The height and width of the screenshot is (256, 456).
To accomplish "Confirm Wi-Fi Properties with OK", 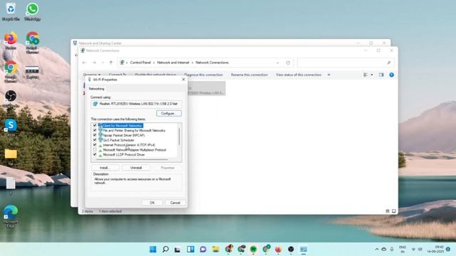I will pyautogui.click(x=152, y=203).
